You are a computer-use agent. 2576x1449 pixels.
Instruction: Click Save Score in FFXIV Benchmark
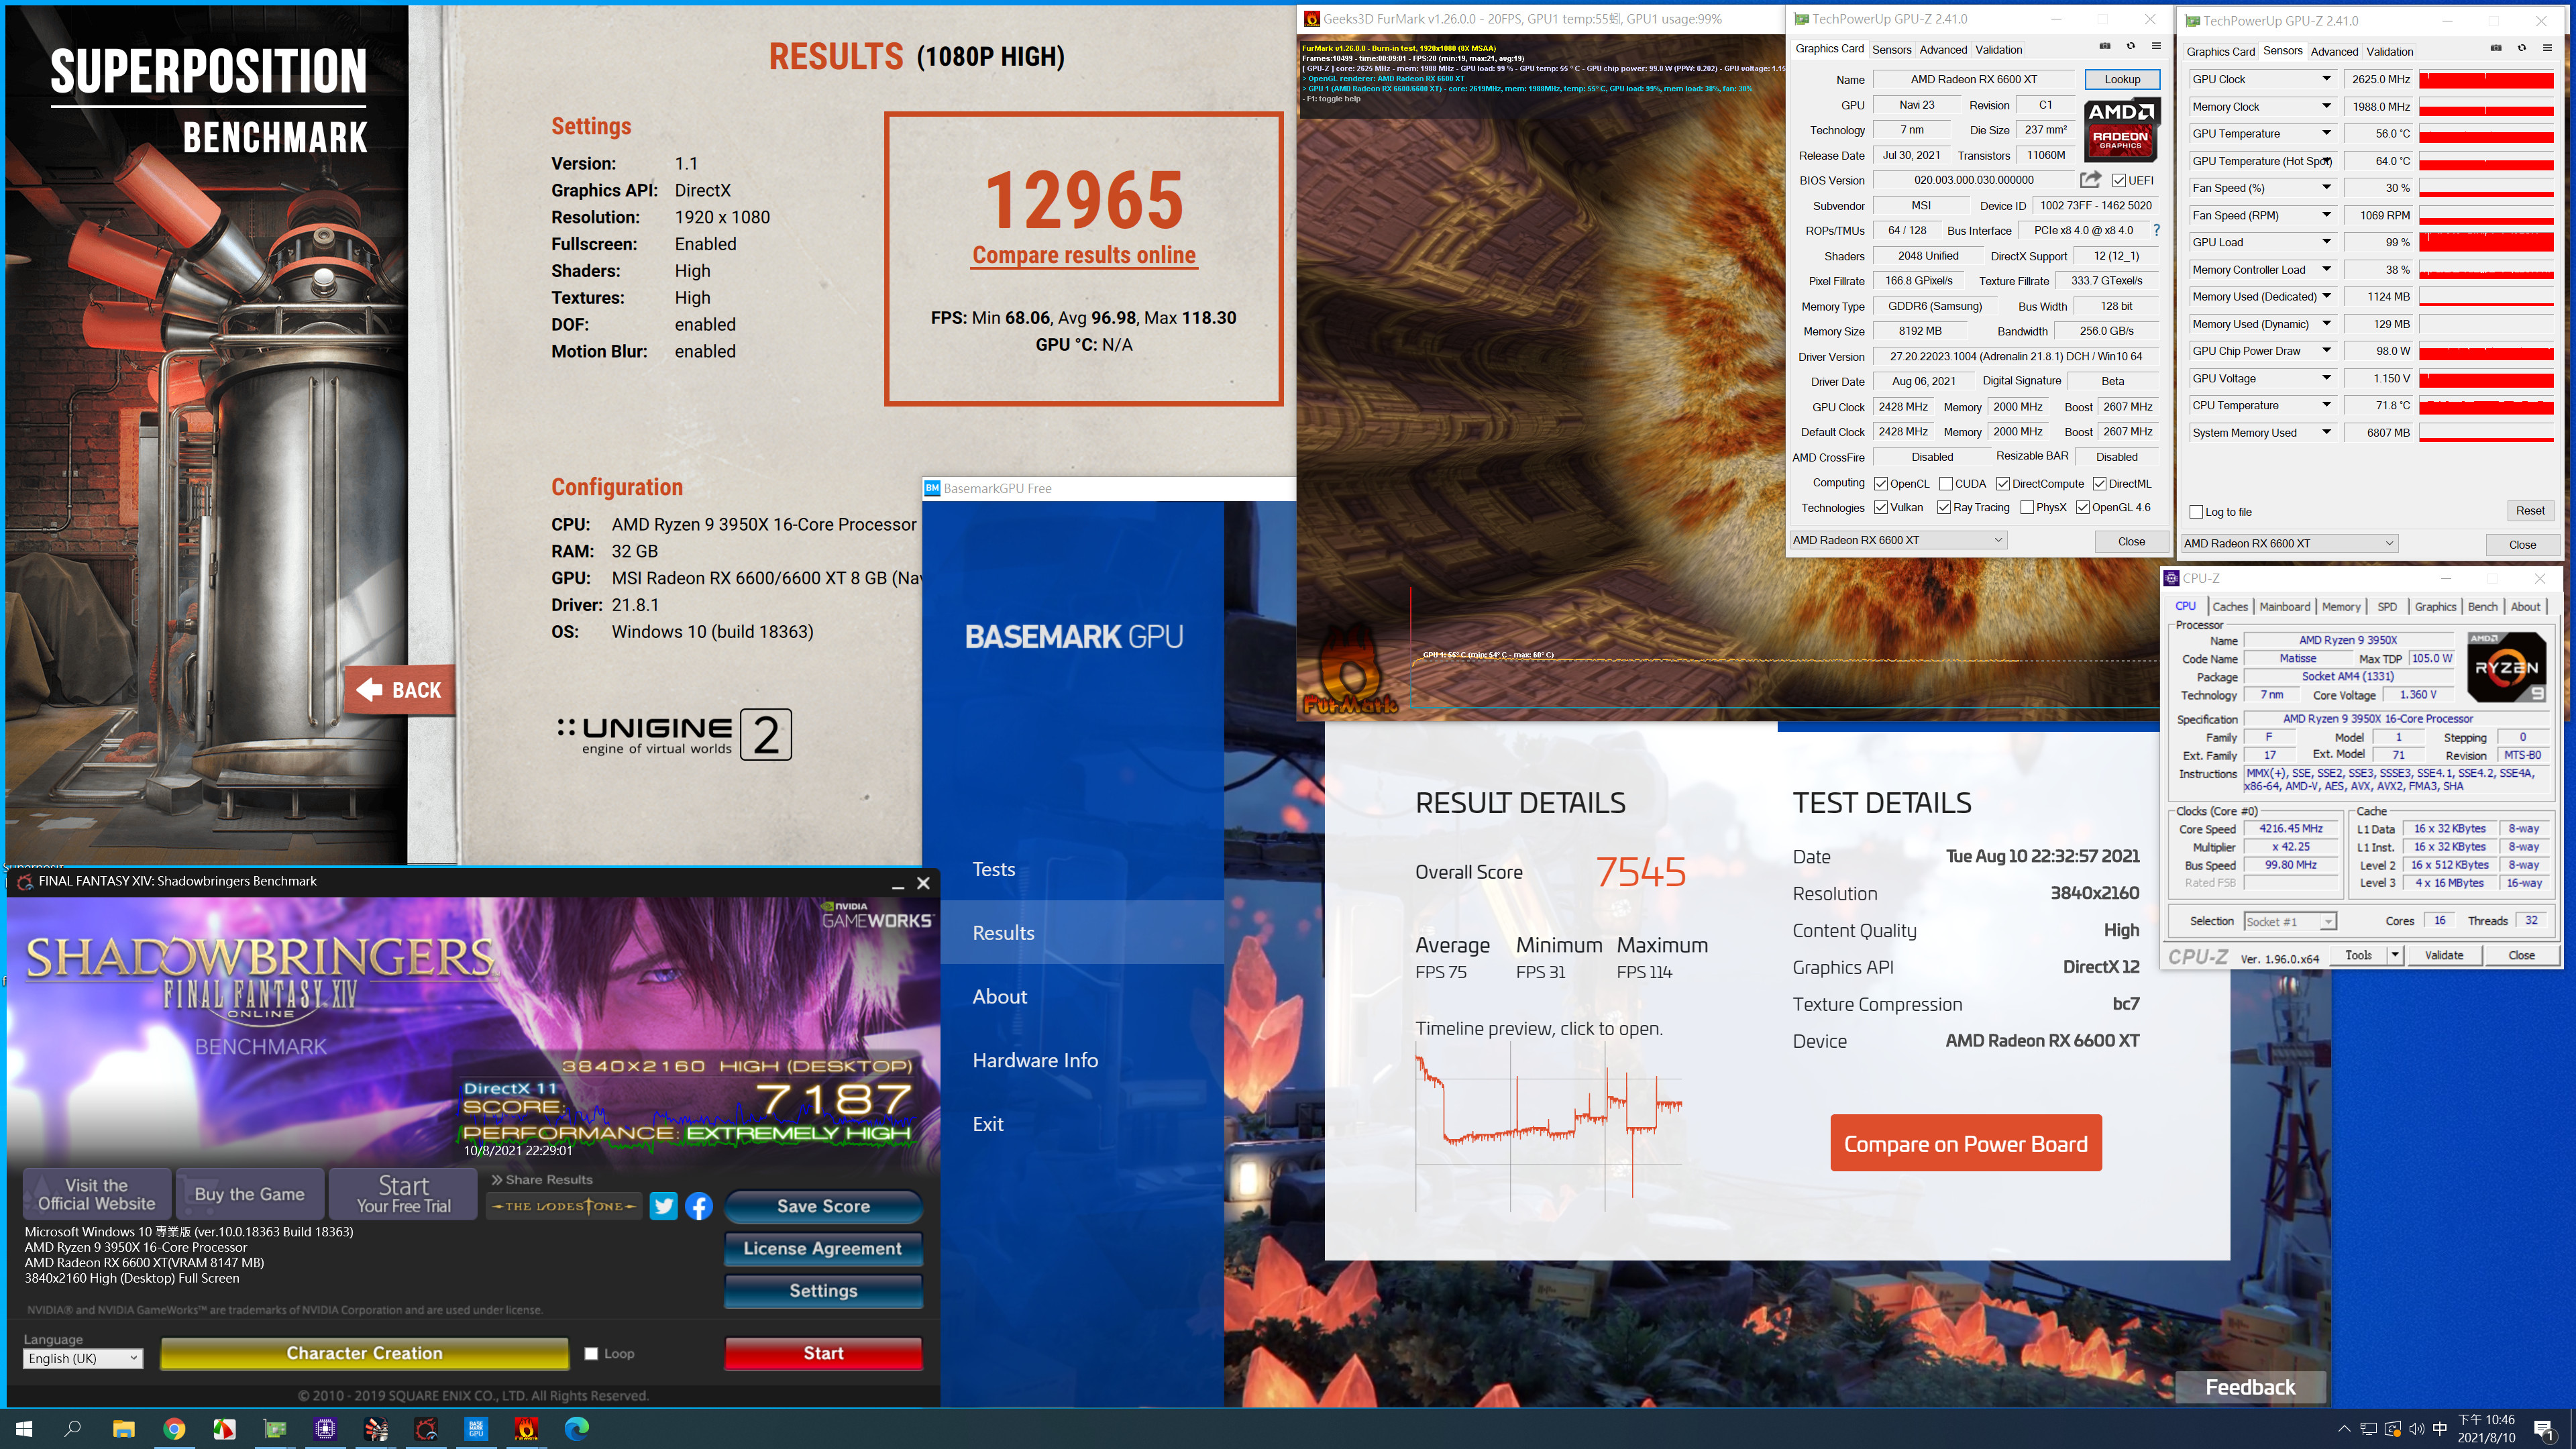[823, 1206]
